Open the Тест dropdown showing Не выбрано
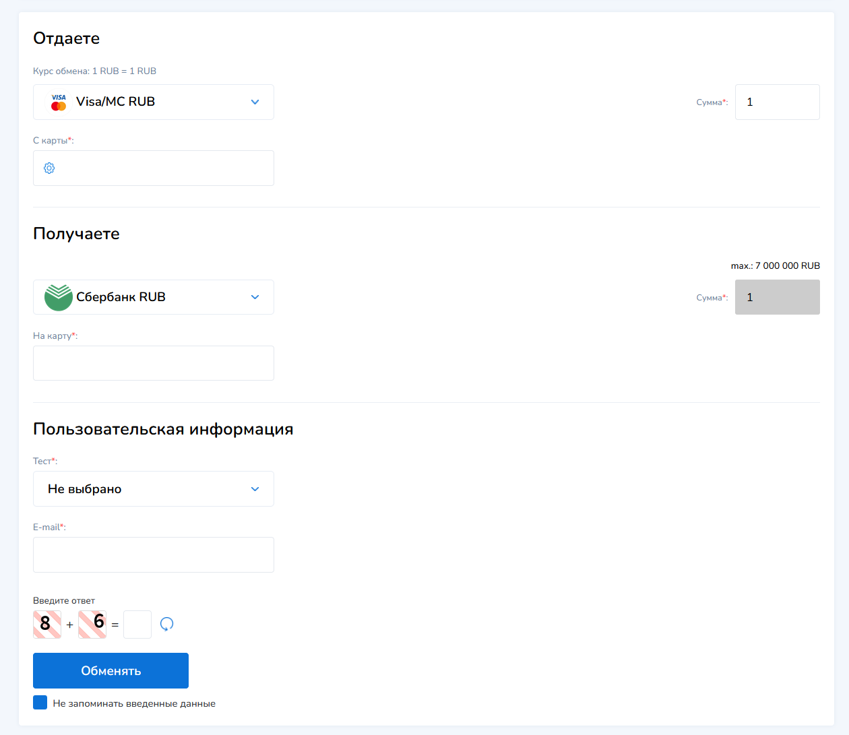The image size is (849, 735). (154, 489)
